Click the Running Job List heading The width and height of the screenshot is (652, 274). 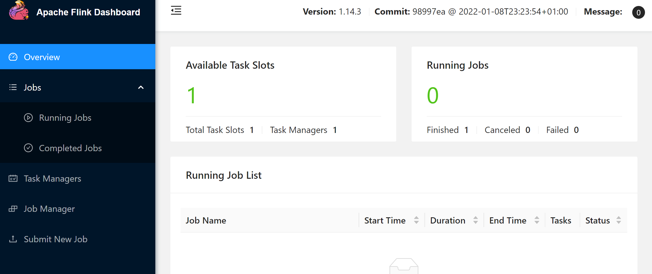point(223,175)
